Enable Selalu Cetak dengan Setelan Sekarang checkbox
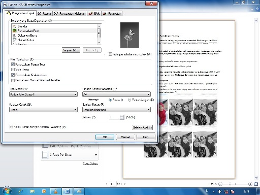This screenshot has width=260, height=195. (11, 127)
